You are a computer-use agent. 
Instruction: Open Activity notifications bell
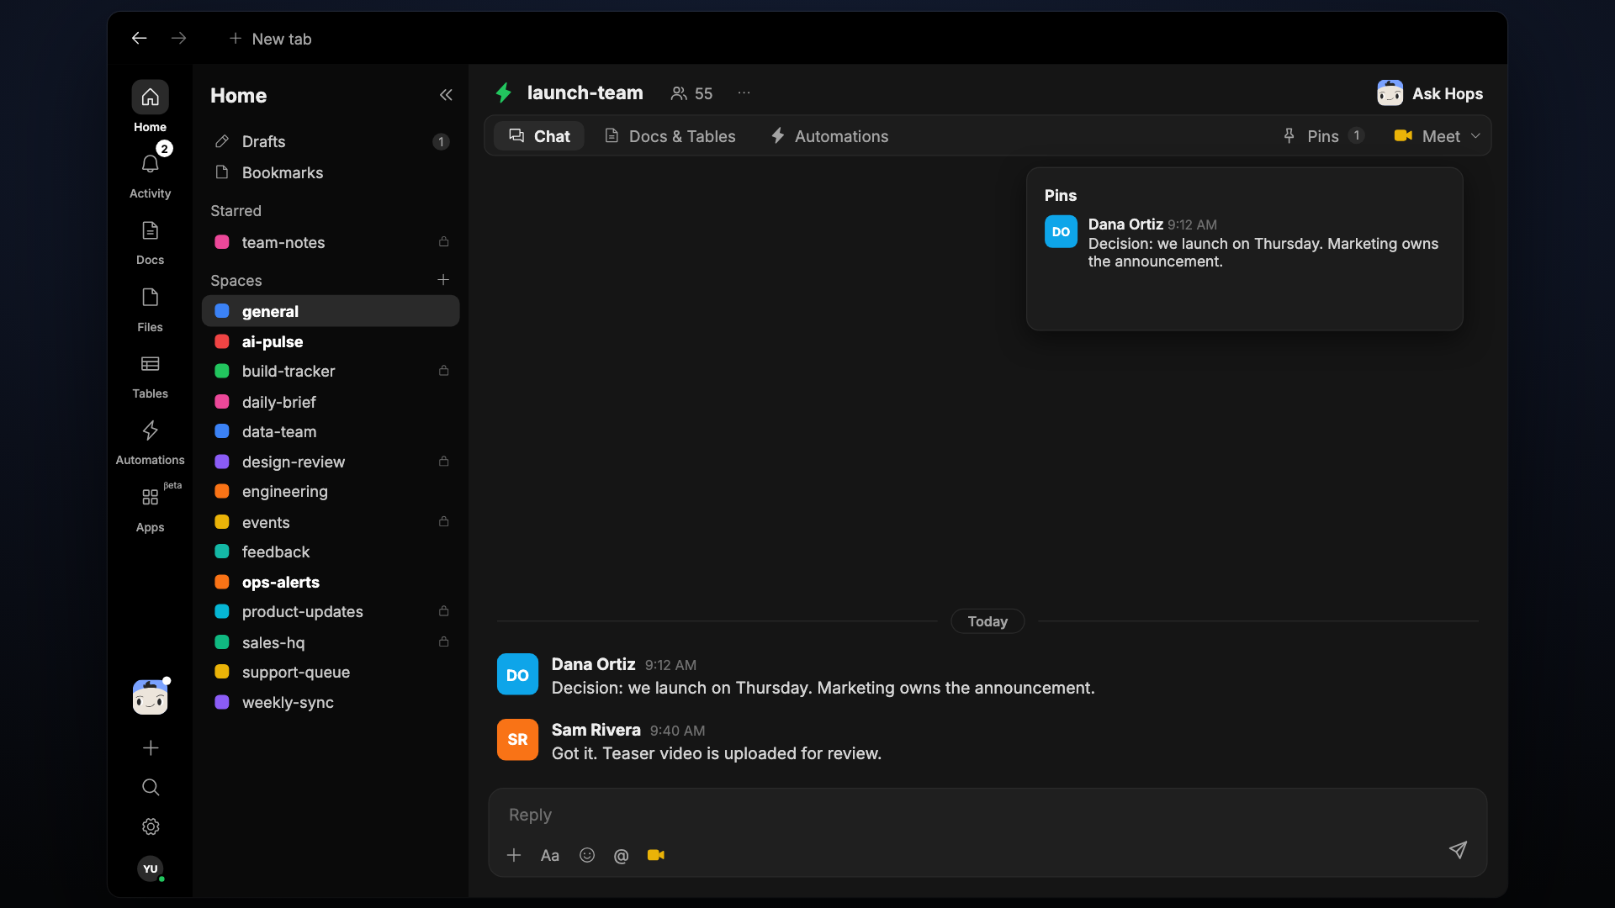[x=150, y=164]
